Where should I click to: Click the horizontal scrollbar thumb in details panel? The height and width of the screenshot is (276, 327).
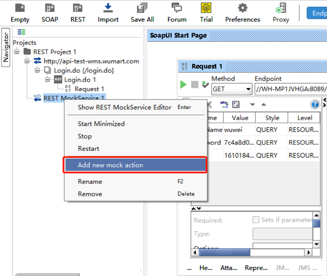point(225,252)
